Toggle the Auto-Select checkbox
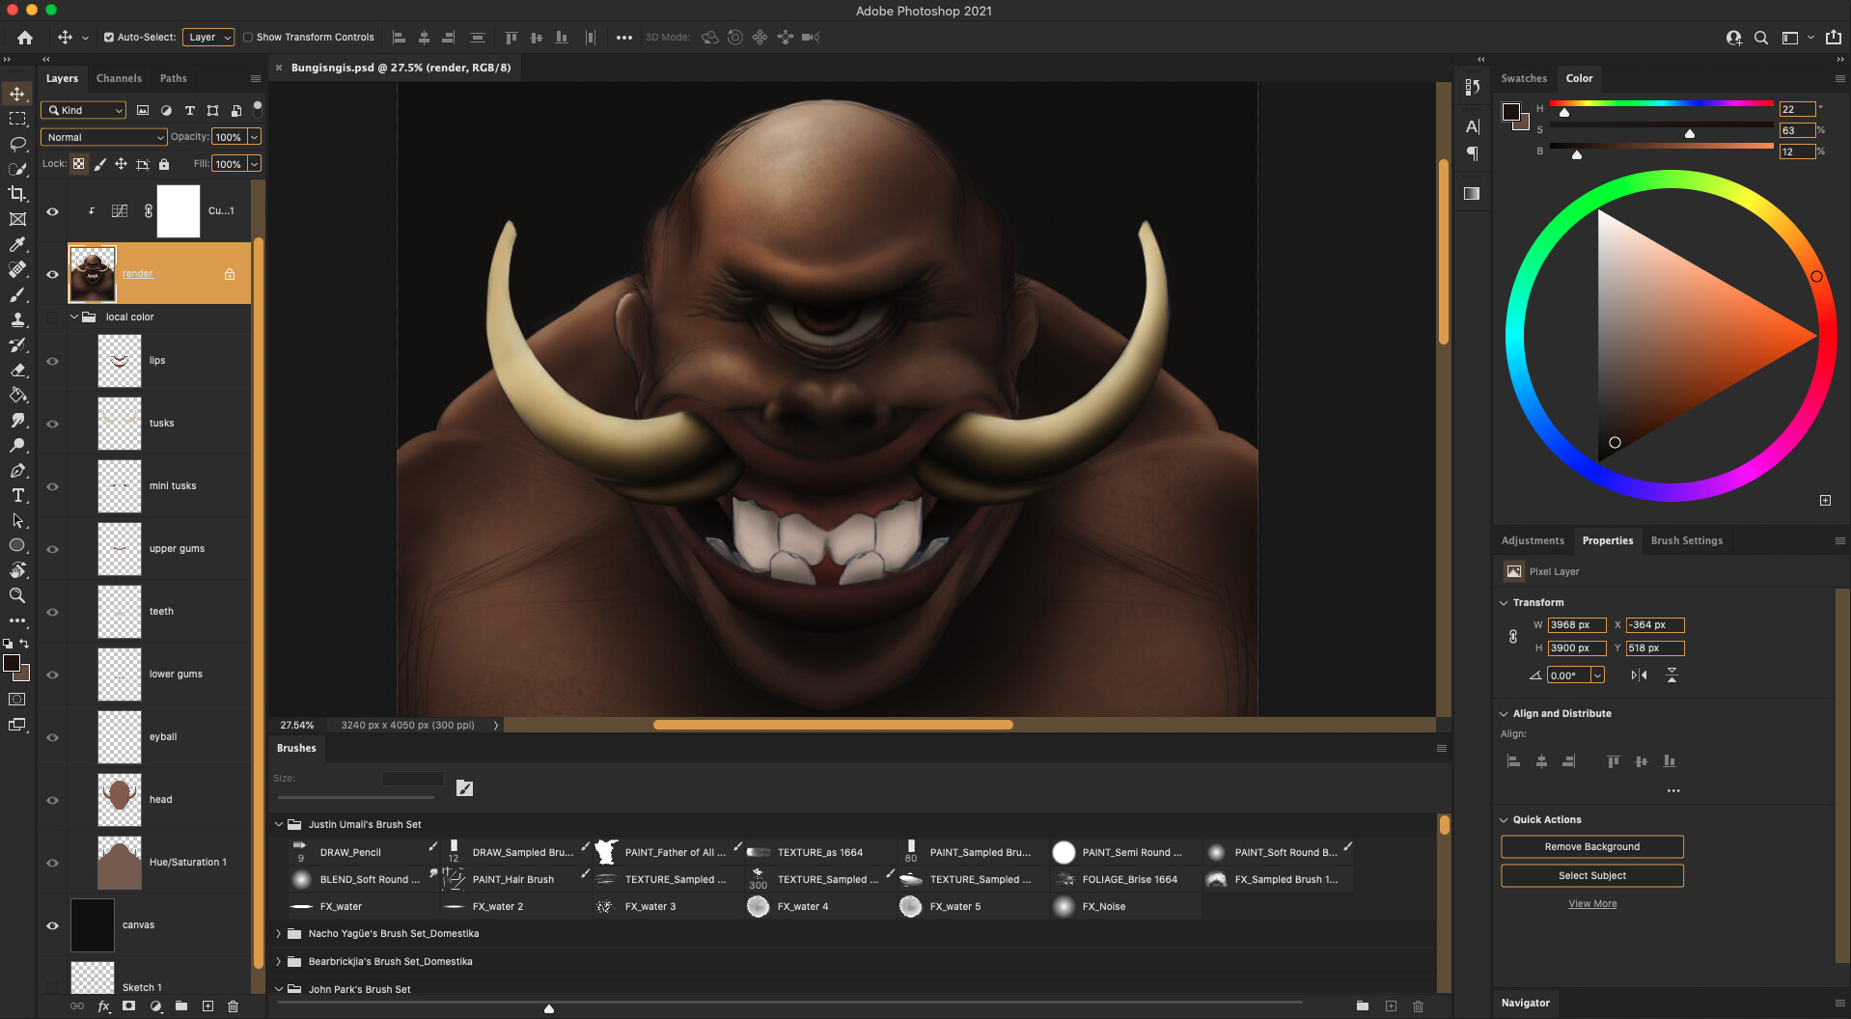 [x=109, y=38]
